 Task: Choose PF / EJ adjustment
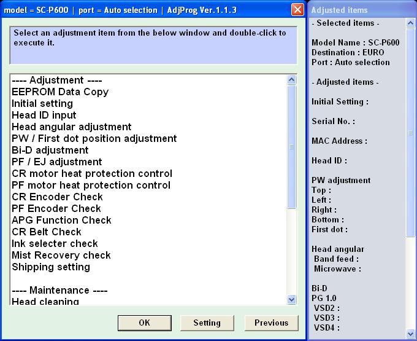point(57,162)
